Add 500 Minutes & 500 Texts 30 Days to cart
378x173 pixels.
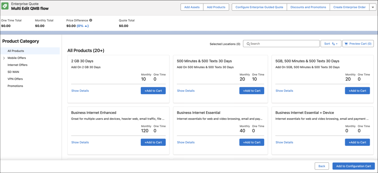252,91
